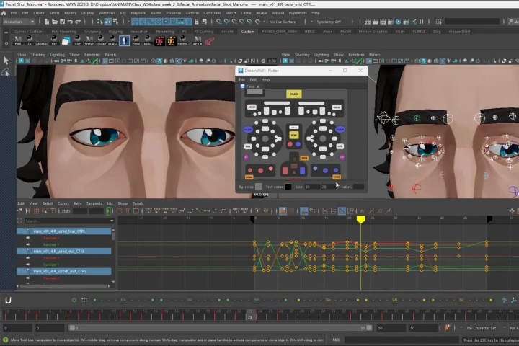The height and width of the screenshot is (346, 519).
Task: Click the orange character figure shelf icon
Action: 171,41
